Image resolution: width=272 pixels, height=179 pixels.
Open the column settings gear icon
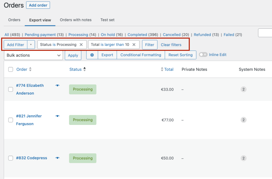coord(92,55)
